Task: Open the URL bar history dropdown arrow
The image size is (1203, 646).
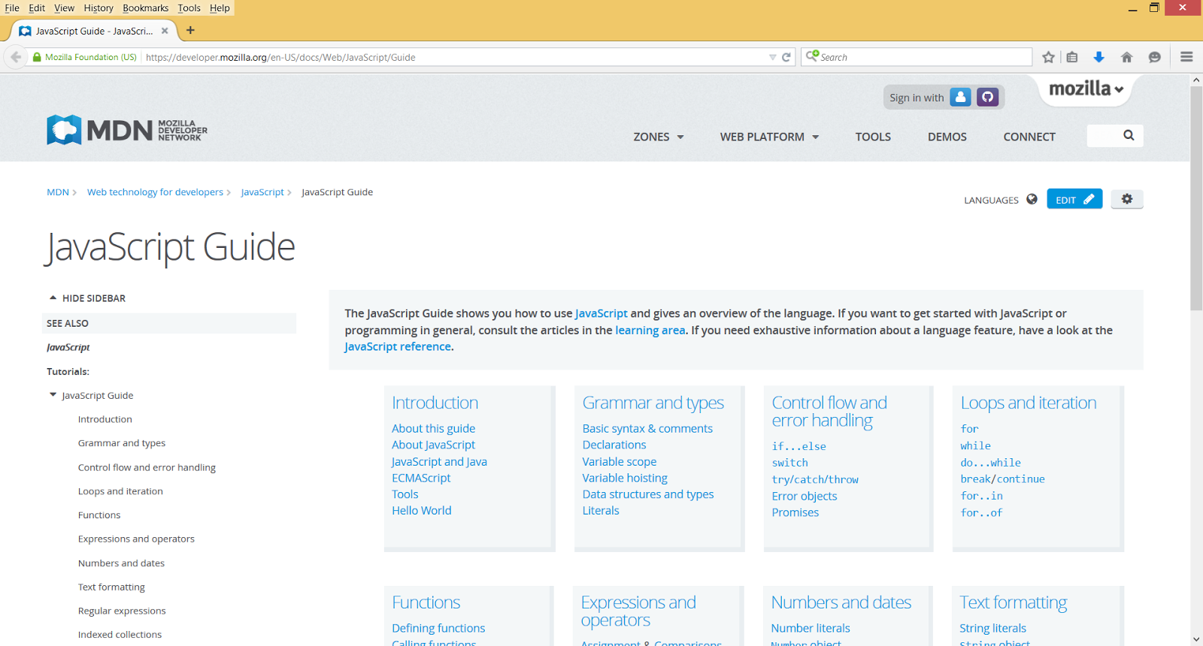Action: [x=772, y=57]
